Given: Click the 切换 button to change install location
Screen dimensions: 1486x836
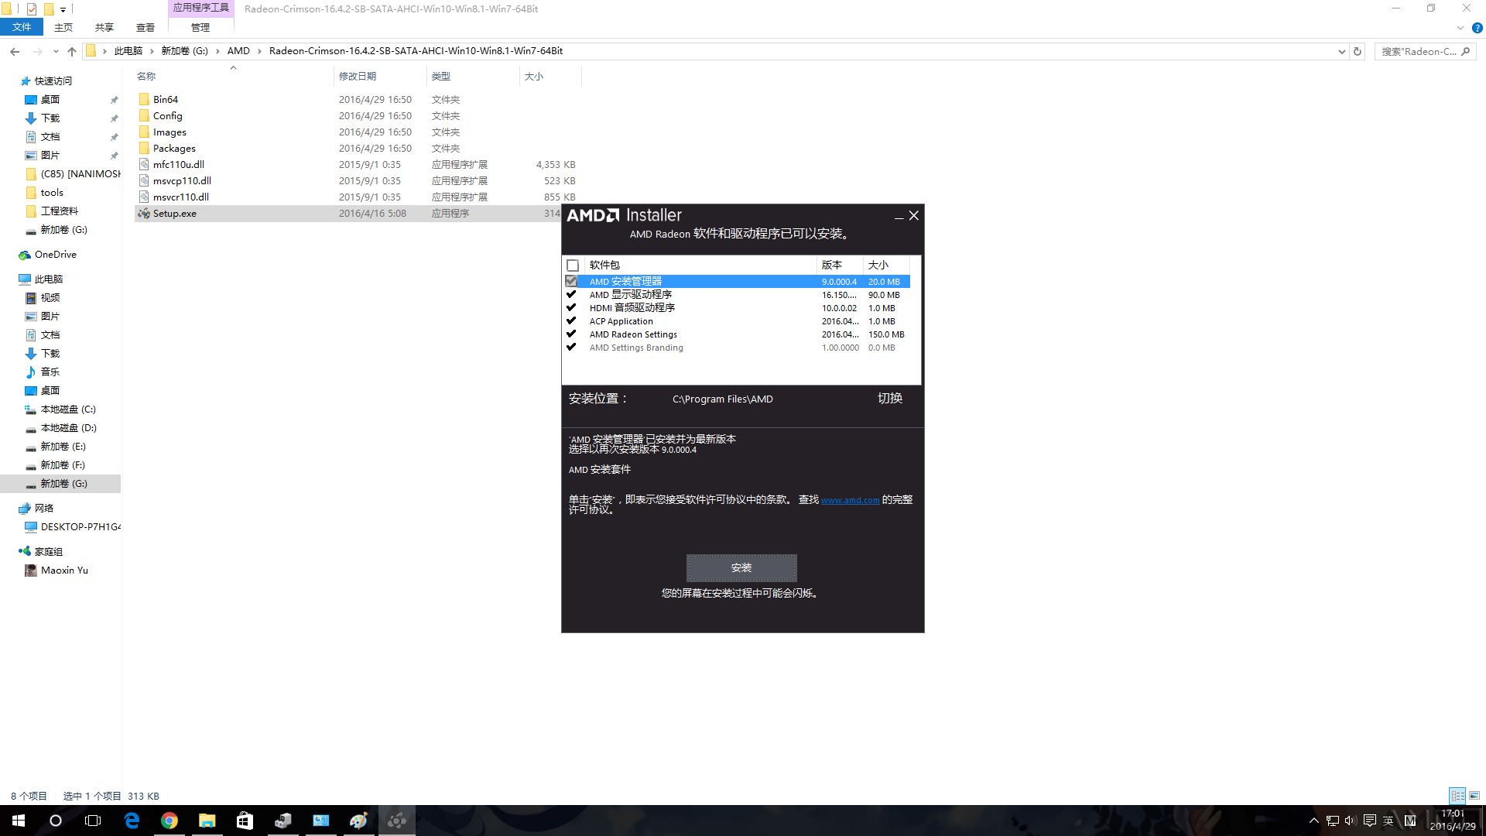Looking at the screenshot, I should 890,399.
